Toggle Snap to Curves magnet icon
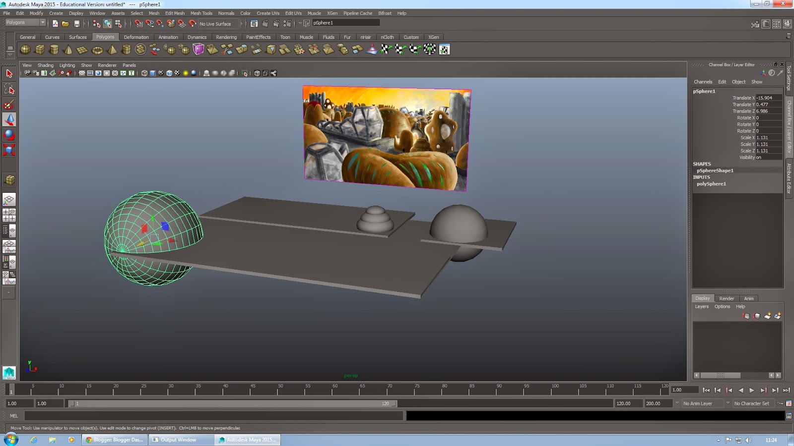 coord(149,23)
